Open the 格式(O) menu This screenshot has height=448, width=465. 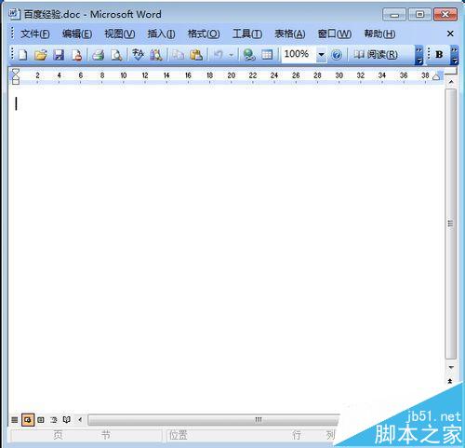[x=204, y=34]
